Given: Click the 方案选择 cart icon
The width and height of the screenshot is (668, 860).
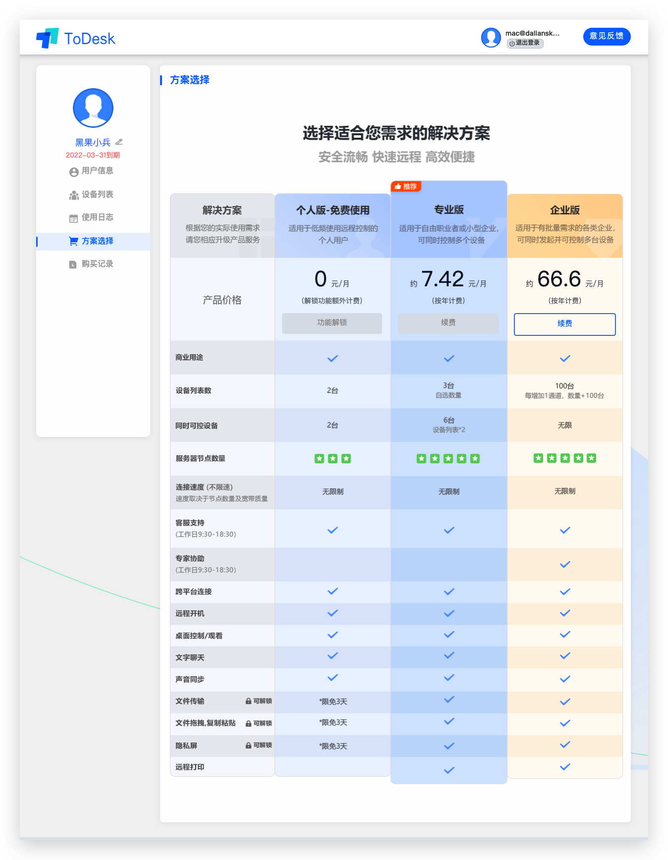Looking at the screenshot, I should 73,241.
